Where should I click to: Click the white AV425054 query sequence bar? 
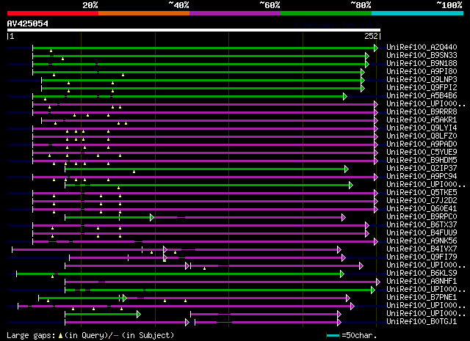tap(194, 30)
